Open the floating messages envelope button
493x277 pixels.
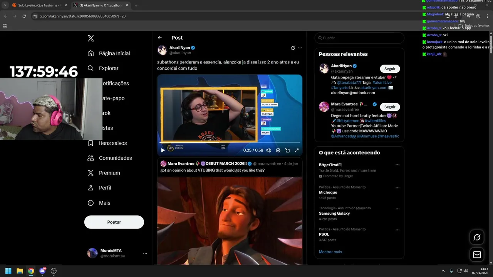477,255
